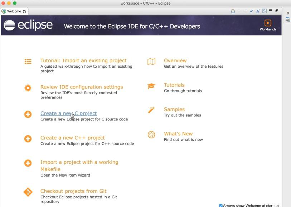Viewport: 291px width, 207px height.
Task: Click 'A guided walk-through how to import' description
Action: (86, 68)
